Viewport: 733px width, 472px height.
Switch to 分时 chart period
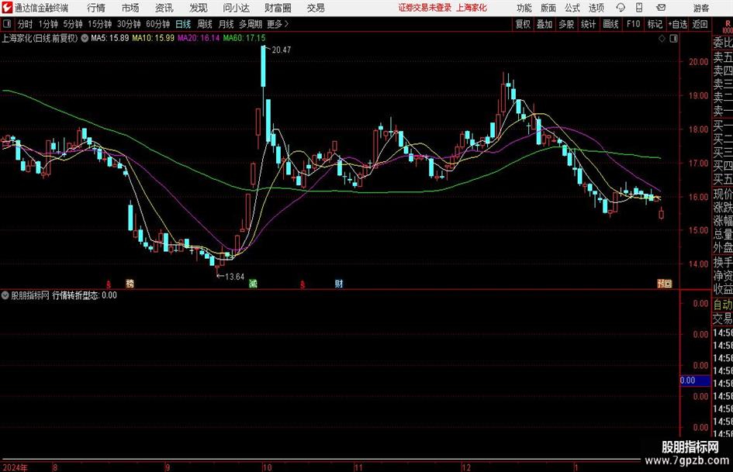point(26,24)
